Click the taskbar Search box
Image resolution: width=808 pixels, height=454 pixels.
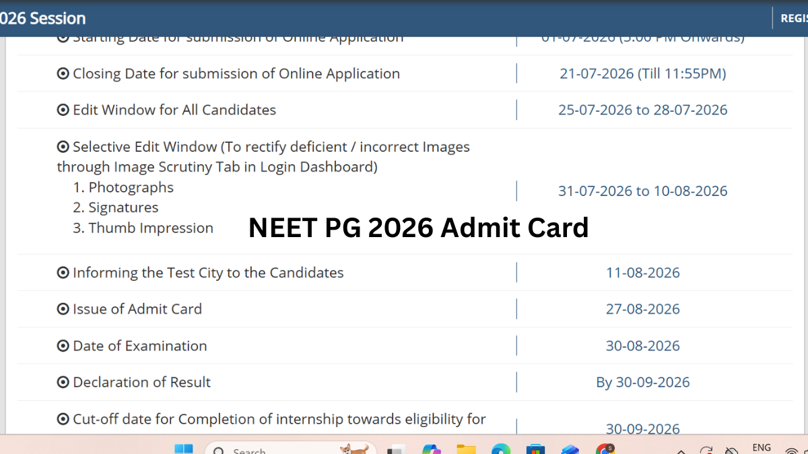pos(291,449)
